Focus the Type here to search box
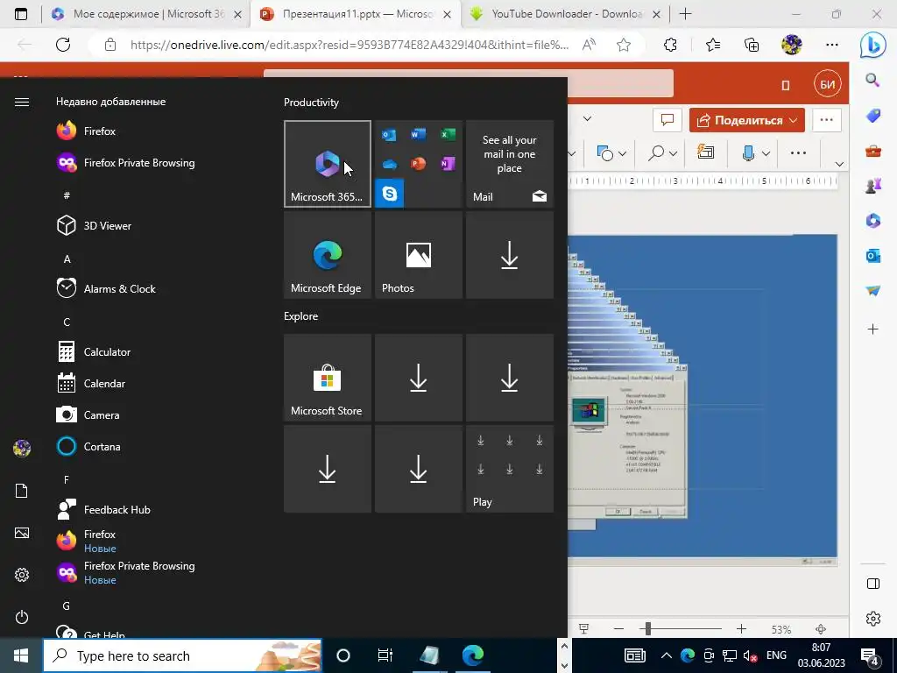Viewport: 897px width, 673px height. coord(182,655)
